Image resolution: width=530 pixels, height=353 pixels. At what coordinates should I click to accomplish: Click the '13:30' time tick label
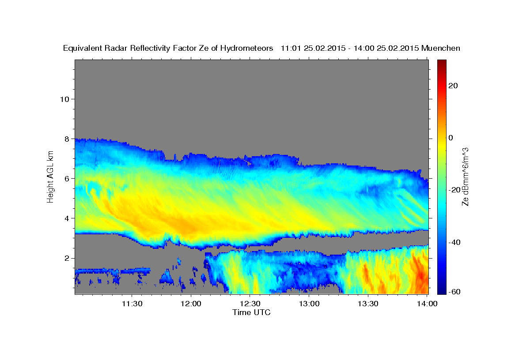368,304
